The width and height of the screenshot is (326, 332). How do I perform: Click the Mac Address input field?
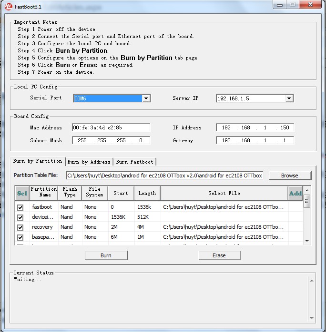[x=111, y=127]
